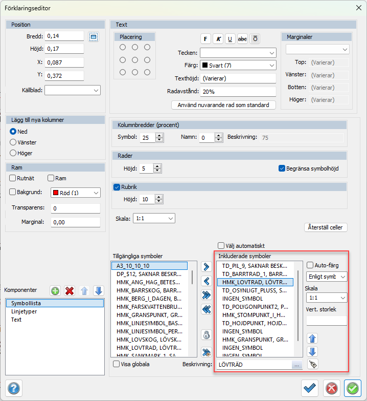Select HMK_BARRSKOG in available symbols
The image size is (367, 401).
[148, 290]
